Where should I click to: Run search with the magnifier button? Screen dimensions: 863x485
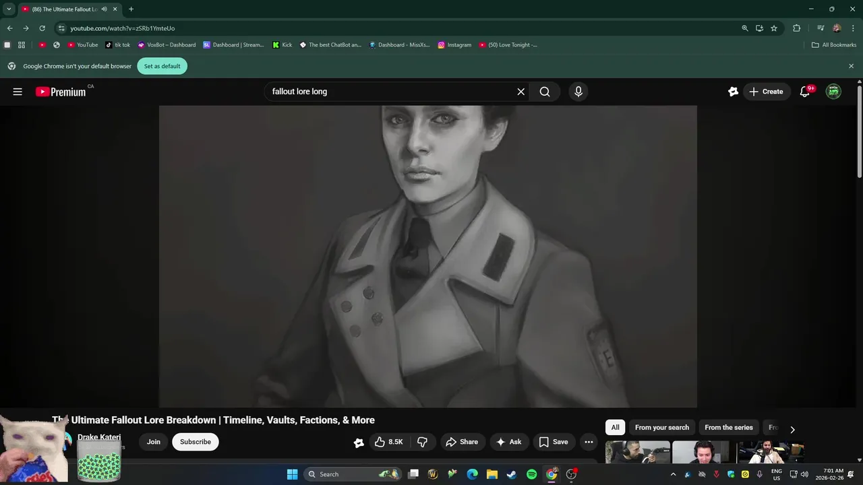click(545, 92)
